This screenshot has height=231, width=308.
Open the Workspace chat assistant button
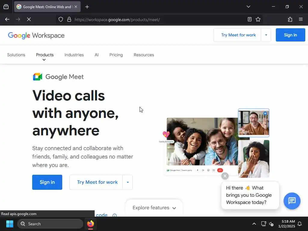292,201
